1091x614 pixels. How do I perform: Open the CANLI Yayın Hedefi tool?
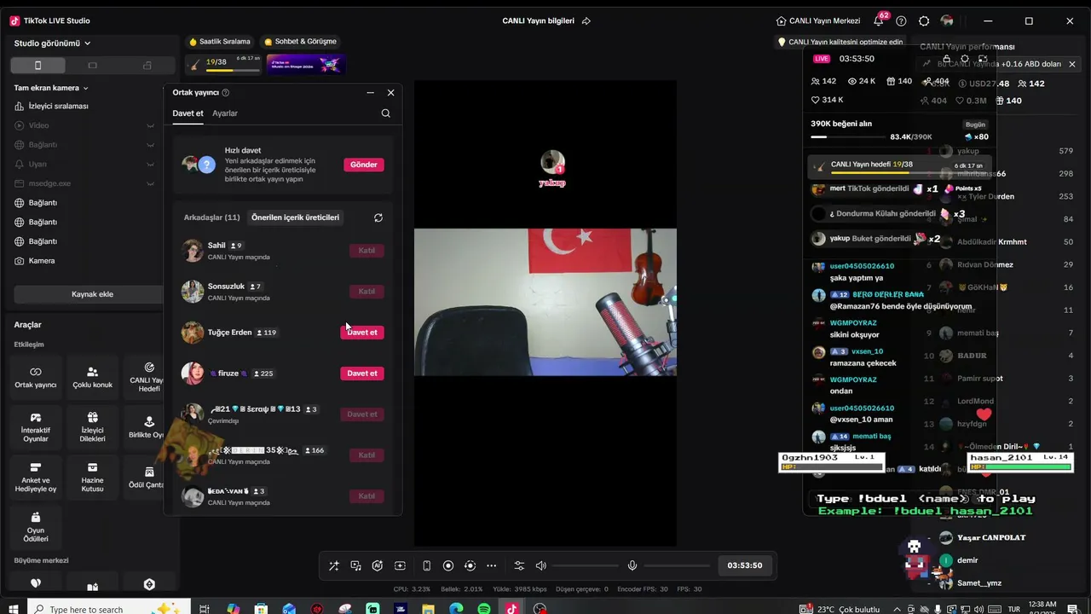click(145, 378)
